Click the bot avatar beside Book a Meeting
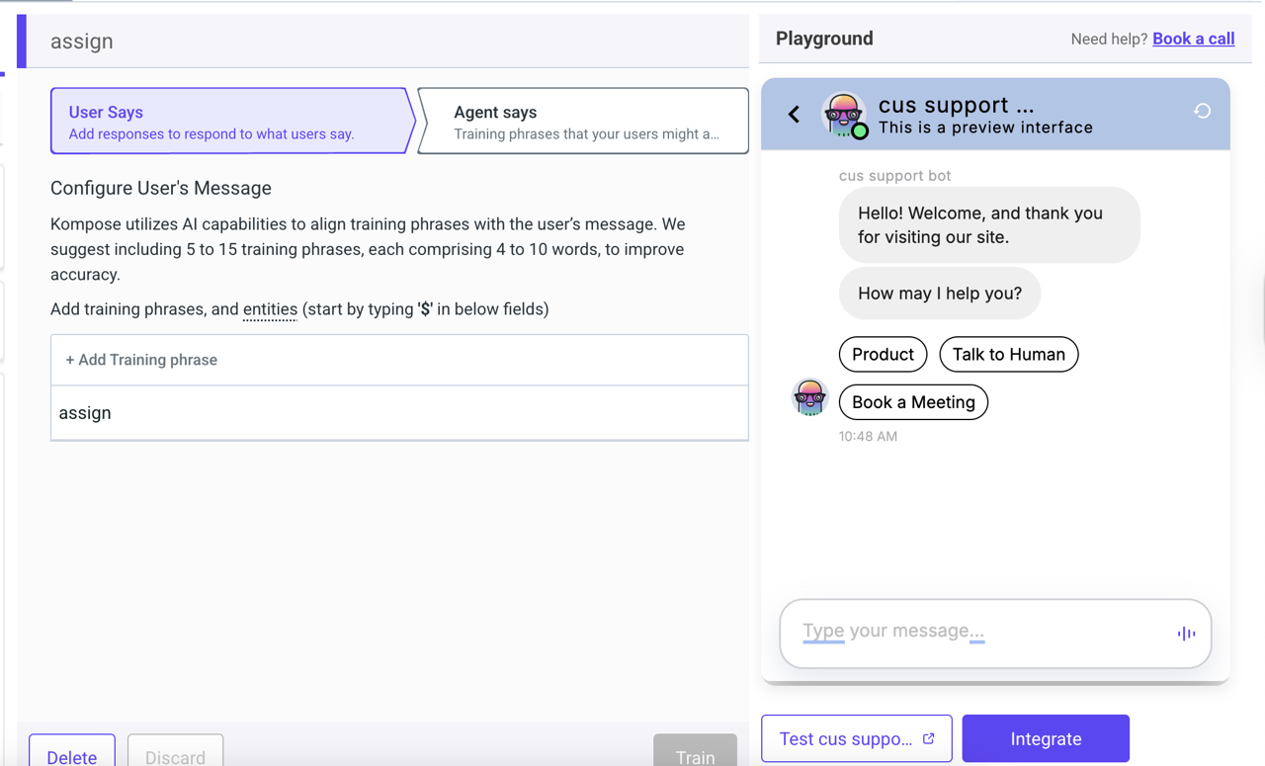1265x766 pixels. (810, 397)
